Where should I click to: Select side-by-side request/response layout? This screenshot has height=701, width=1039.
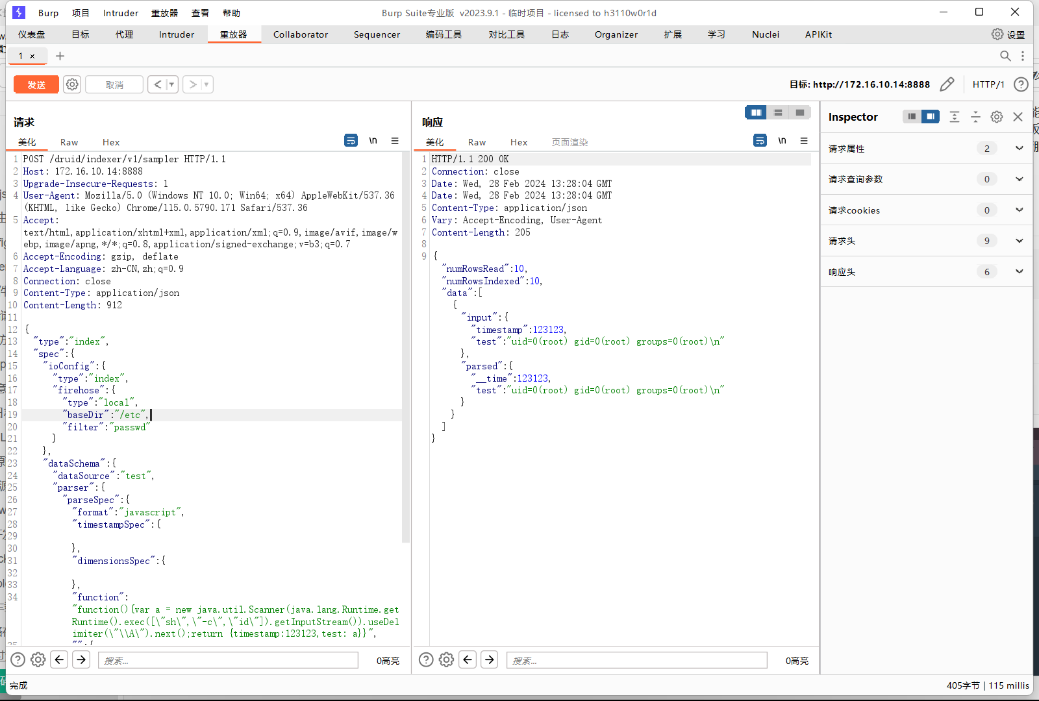pyautogui.click(x=756, y=112)
